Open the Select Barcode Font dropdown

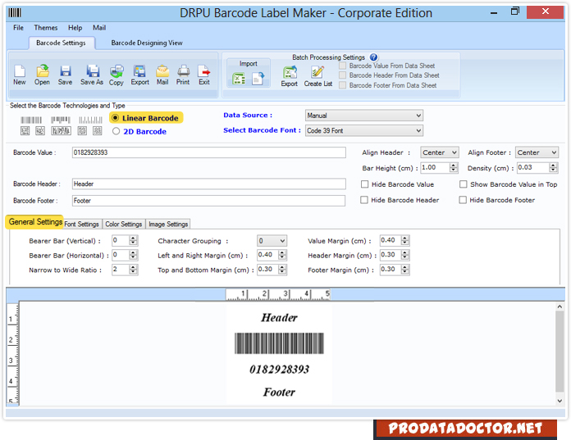tap(363, 130)
